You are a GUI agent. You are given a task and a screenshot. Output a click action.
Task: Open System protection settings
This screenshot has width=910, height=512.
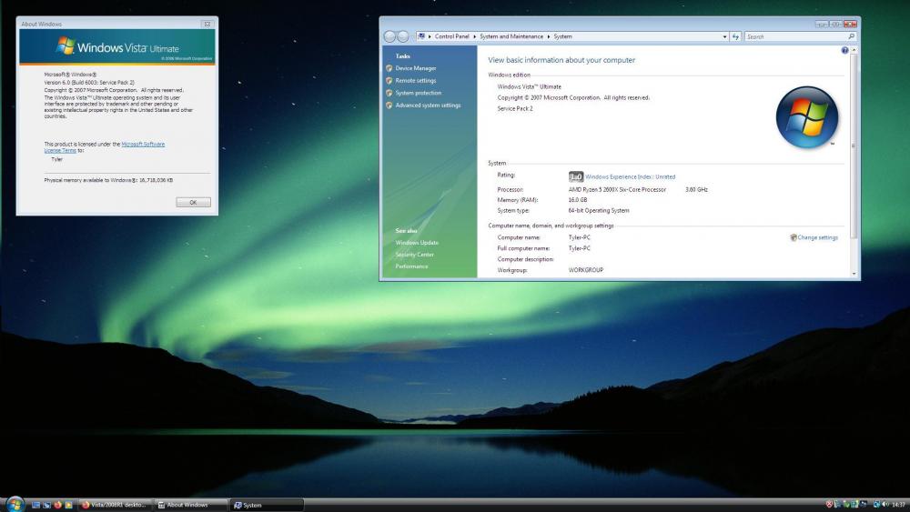pyautogui.click(x=418, y=93)
